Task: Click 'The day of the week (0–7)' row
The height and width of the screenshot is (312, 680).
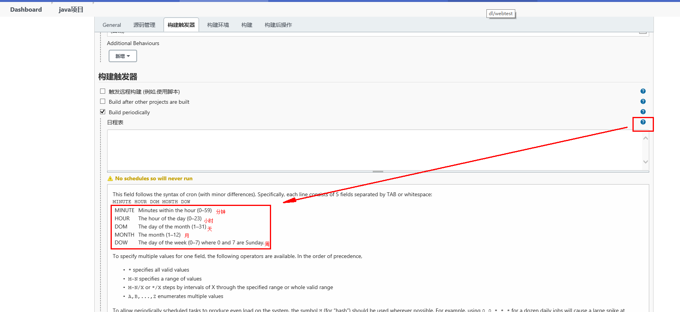Action: [x=190, y=242]
